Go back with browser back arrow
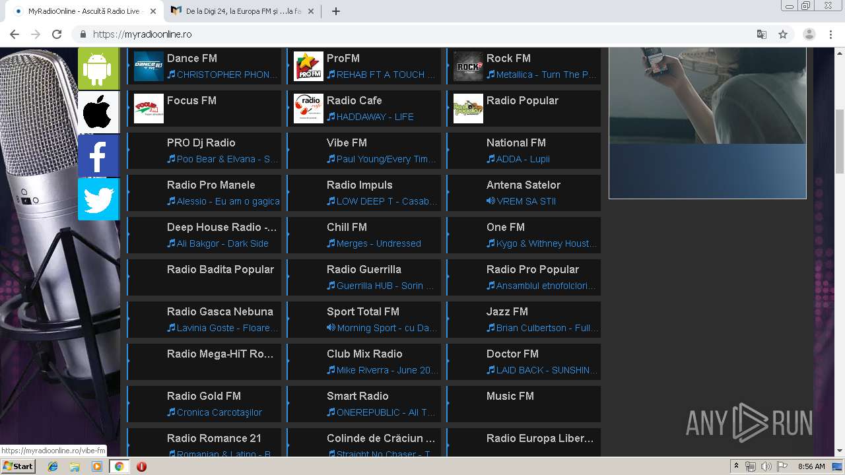This screenshot has height=475, width=845. click(15, 34)
